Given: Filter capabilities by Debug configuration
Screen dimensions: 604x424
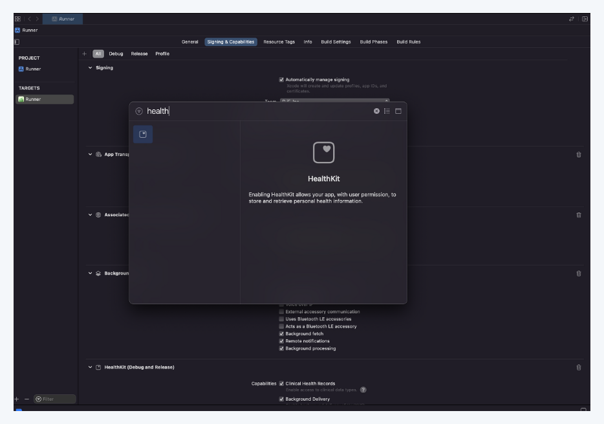Looking at the screenshot, I should 116,54.
